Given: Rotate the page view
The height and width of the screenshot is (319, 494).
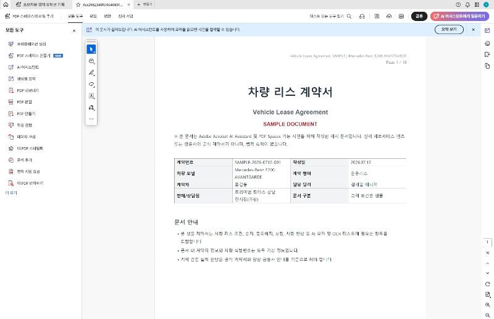Looking at the screenshot, I should [487, 284].
